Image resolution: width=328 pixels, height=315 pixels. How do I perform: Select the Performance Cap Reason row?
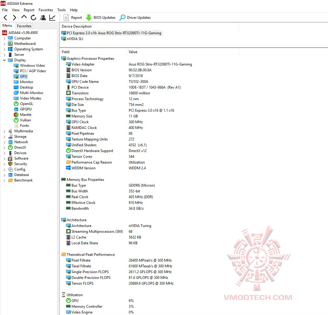pos(105,162)
